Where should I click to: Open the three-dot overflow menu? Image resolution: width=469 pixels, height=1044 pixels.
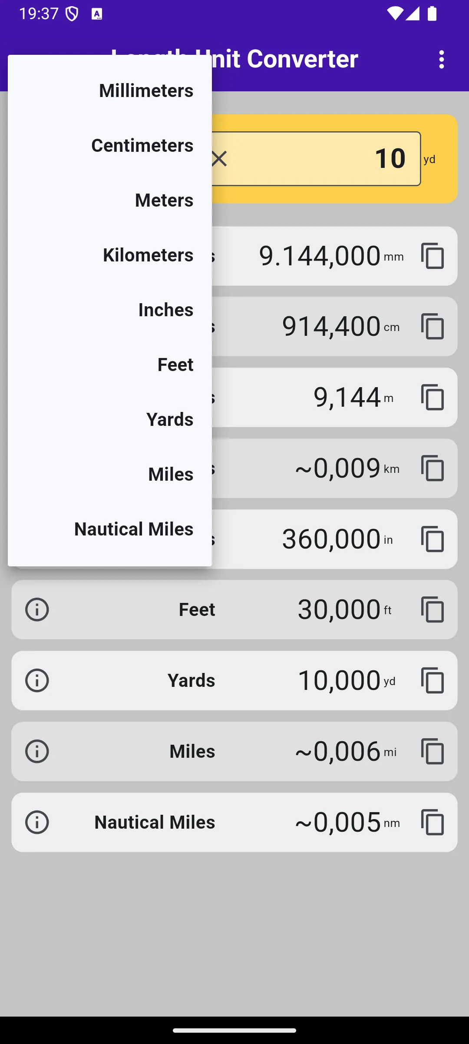[x=442, y=59]
